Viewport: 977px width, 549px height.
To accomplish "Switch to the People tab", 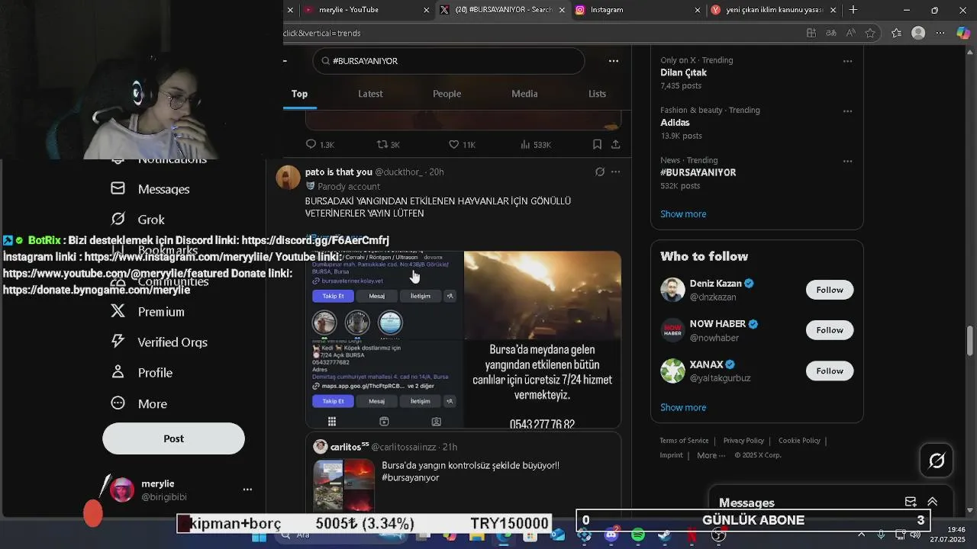I will pos(447,94).
